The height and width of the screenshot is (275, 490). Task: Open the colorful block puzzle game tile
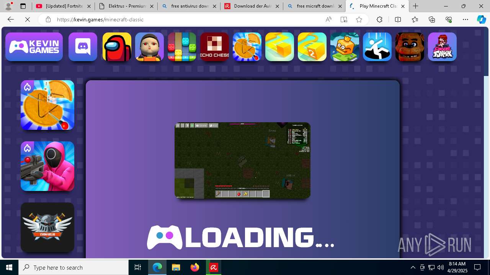182,47
